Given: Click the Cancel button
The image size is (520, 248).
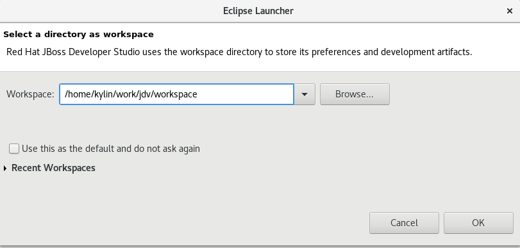Looking at the screenshot, I should pyautogui.click(x=404, y=223).
